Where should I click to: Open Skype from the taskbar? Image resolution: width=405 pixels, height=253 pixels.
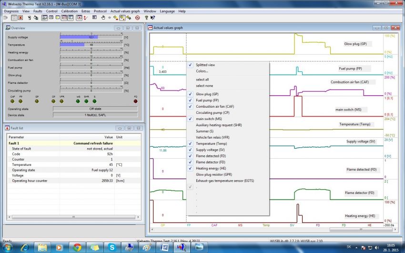point(111,247)
